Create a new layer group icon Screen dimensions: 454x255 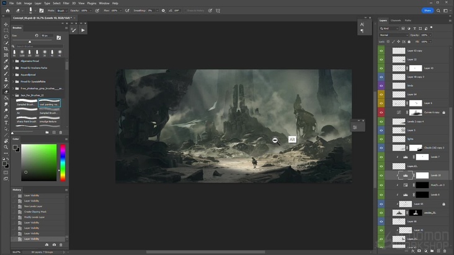pos(432,251)
